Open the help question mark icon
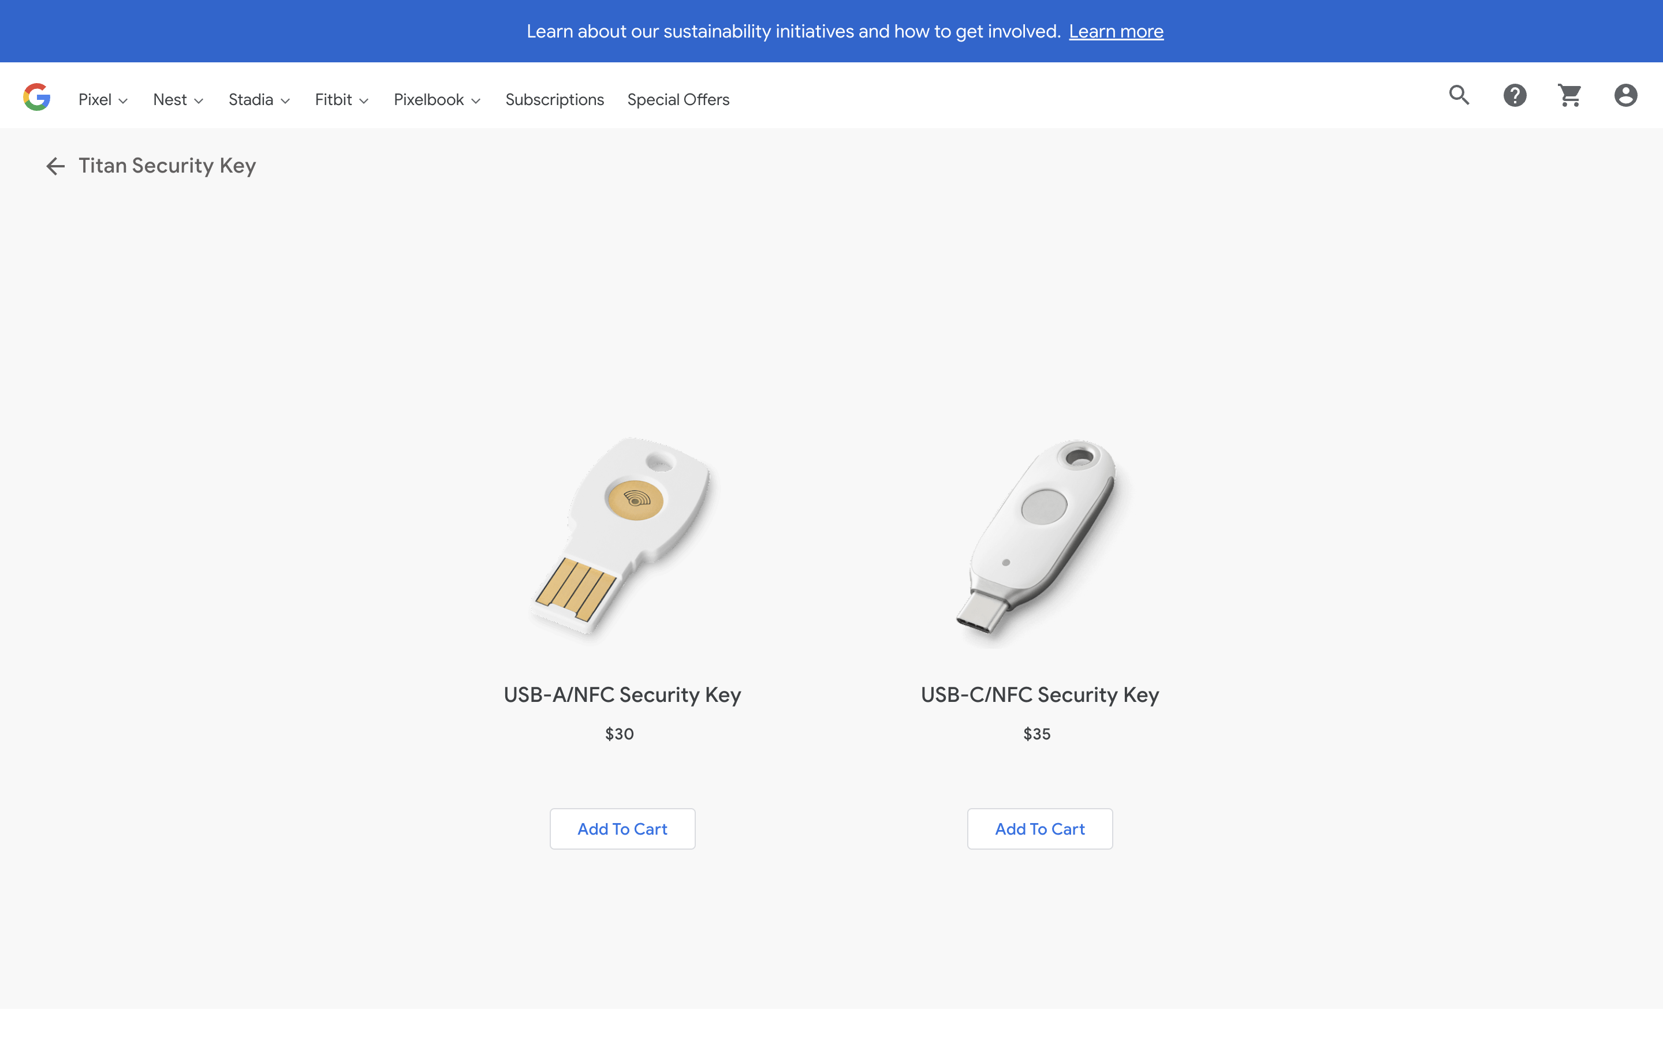1663x1039 pixels. 1515,95
